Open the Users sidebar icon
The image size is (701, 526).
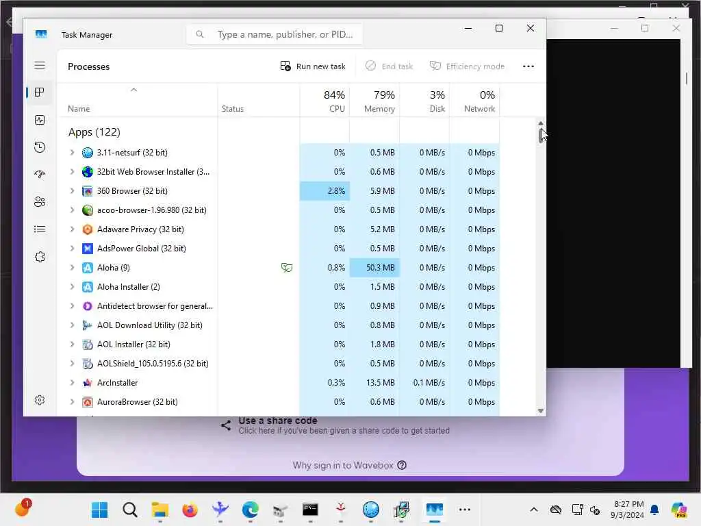(x=40, y=202)
